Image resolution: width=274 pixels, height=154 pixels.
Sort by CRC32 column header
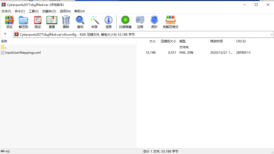pyautogui.click(x=243, y=41)
